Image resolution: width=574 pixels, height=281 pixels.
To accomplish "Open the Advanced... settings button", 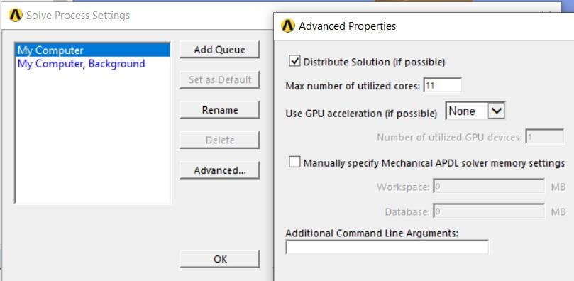I will [220, 170].
